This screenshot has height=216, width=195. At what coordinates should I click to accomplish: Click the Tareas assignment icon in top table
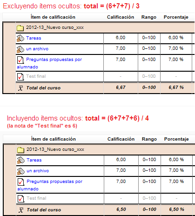20,38
